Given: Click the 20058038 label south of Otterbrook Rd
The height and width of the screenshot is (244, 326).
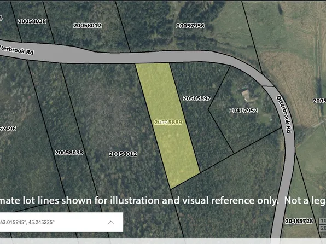Looking at the screenshot, I should [69, 153].
